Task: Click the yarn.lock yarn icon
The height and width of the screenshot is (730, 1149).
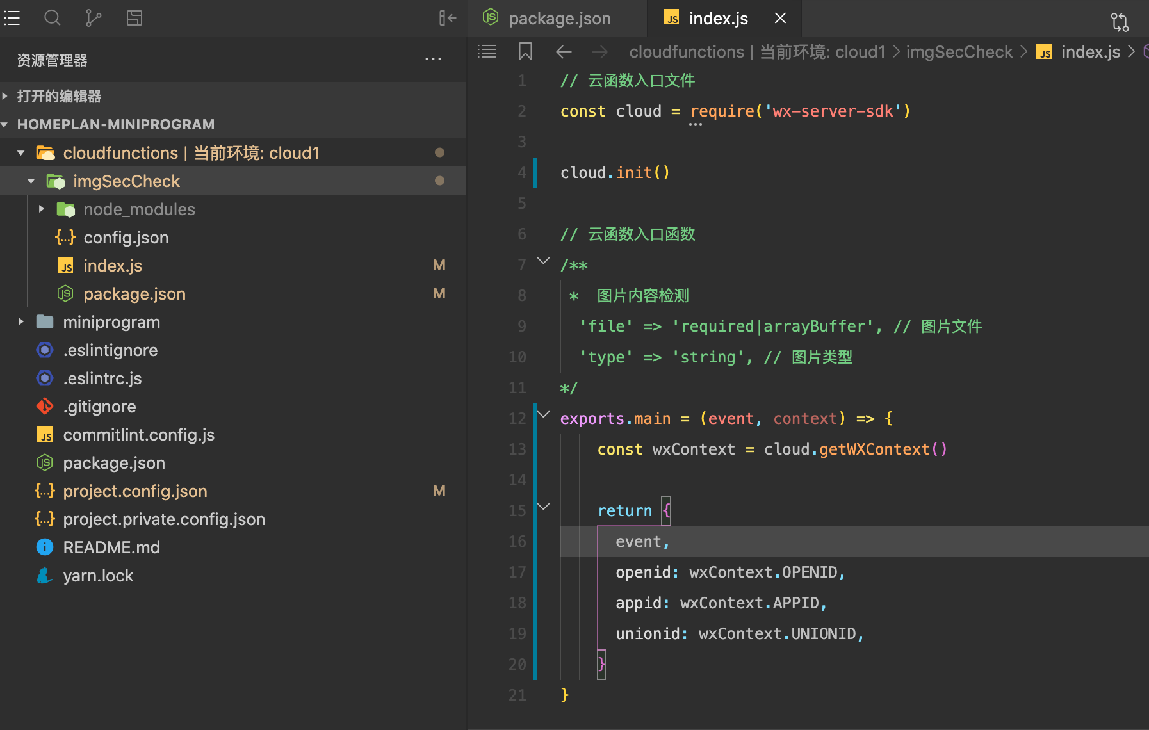Action: [45, 576]
